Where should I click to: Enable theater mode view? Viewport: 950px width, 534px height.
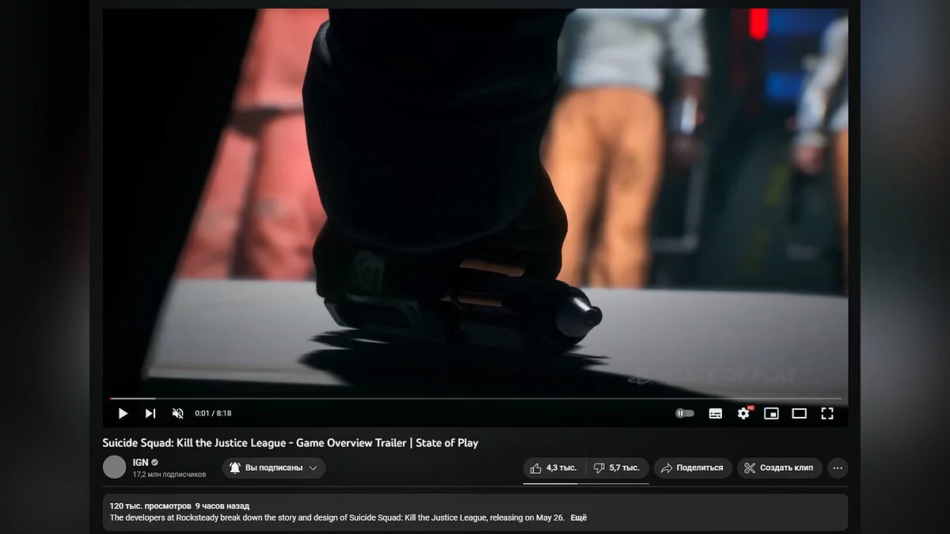tap(800, 413)
